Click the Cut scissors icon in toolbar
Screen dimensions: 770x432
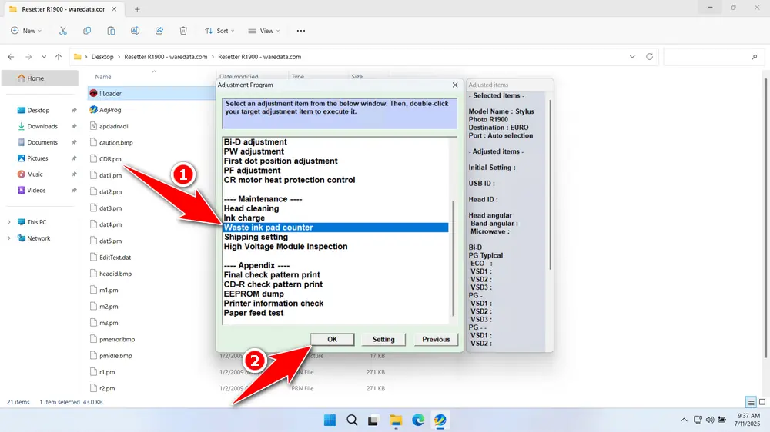point(63,31)
